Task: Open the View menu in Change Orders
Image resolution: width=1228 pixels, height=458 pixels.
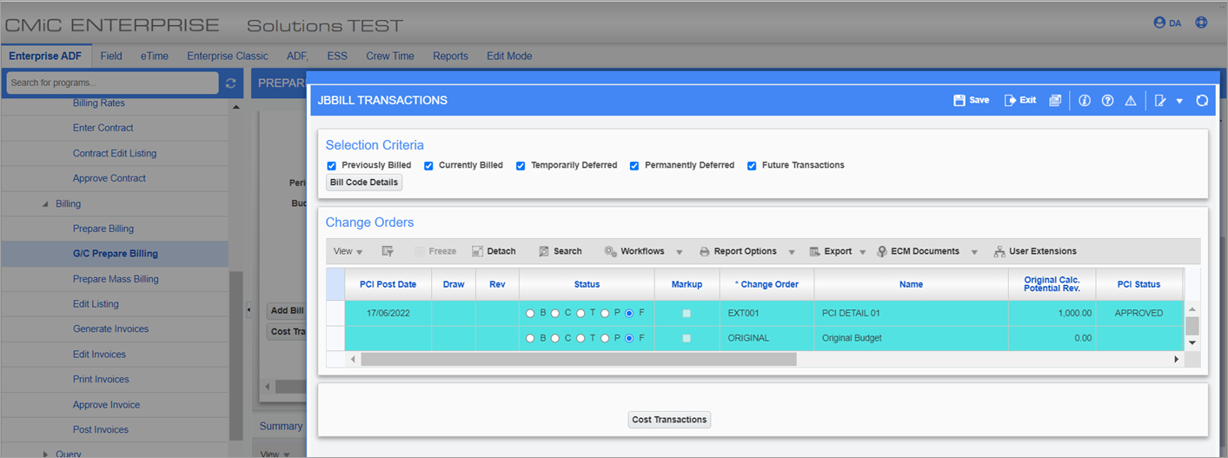Action: [x=348, y=251]
